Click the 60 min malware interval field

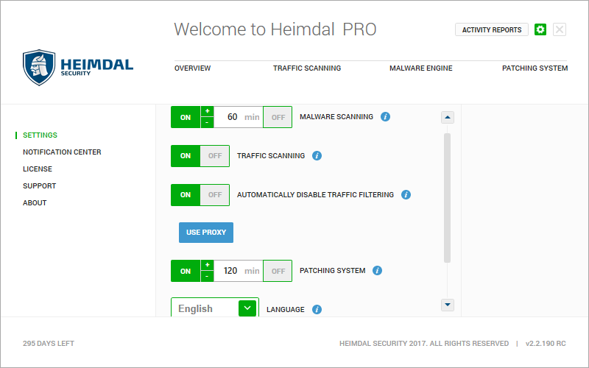tap(238, 117)
